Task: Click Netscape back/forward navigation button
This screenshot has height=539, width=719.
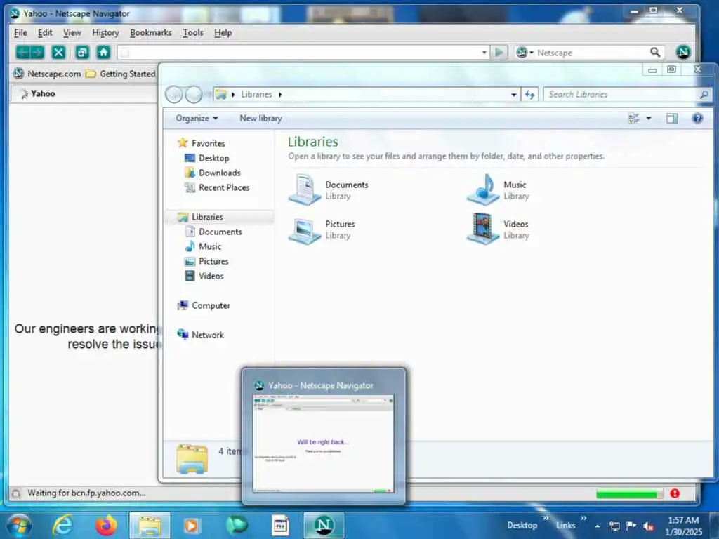Action: click(x=29, y=52)
